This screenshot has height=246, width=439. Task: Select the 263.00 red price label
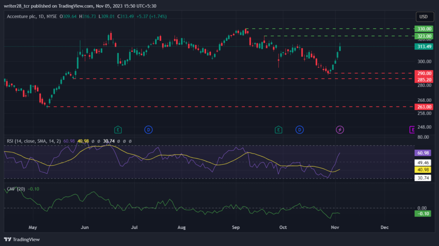pos(424,107)
